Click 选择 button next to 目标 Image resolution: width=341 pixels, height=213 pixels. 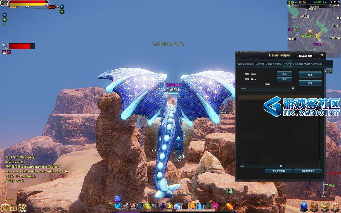285,79
